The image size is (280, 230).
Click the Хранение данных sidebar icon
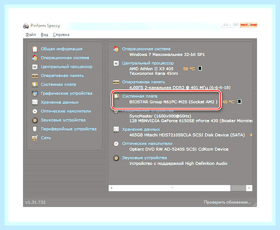(35, 102)
